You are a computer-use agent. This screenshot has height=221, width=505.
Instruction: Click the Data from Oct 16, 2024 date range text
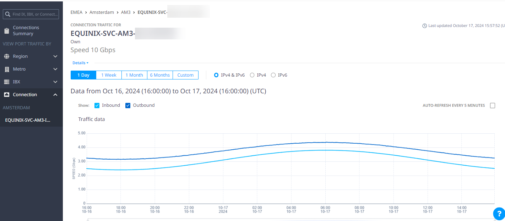pos(168,91)
